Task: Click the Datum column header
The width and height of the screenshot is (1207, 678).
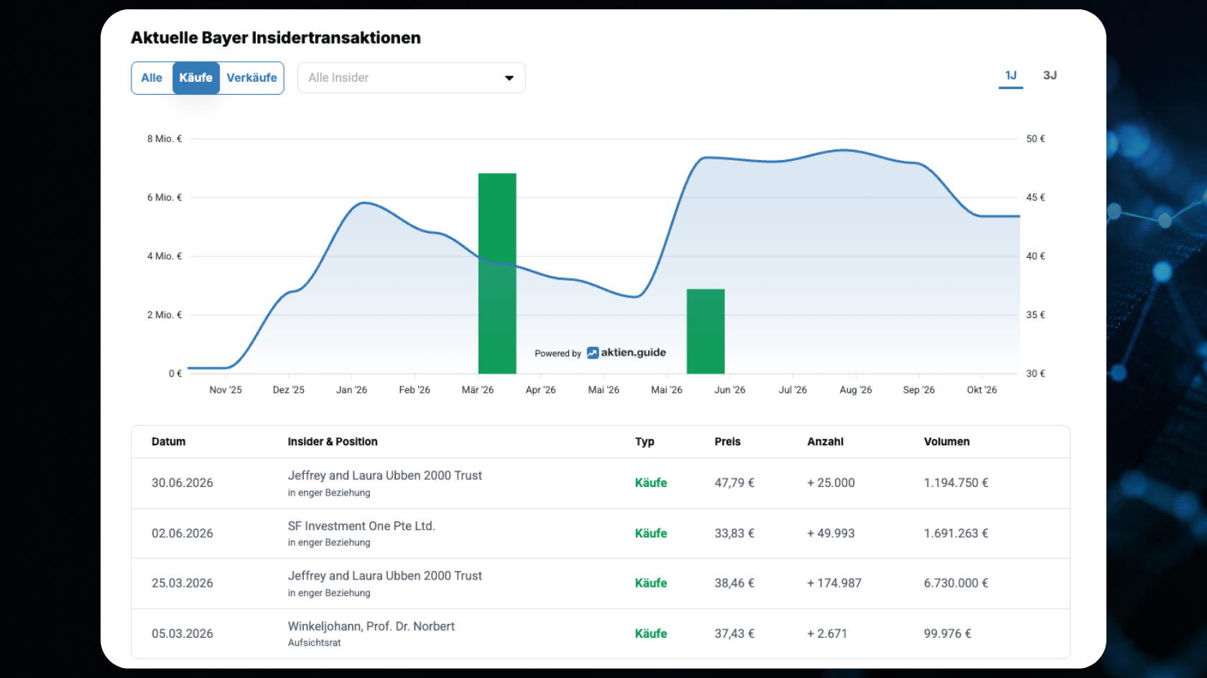Action: (x=169, y=442)
